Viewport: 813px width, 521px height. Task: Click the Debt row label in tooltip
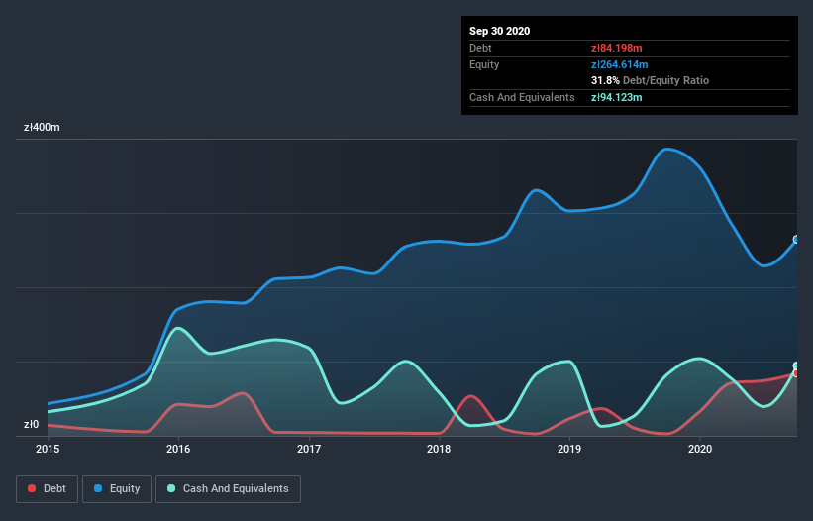pos(480,48)
